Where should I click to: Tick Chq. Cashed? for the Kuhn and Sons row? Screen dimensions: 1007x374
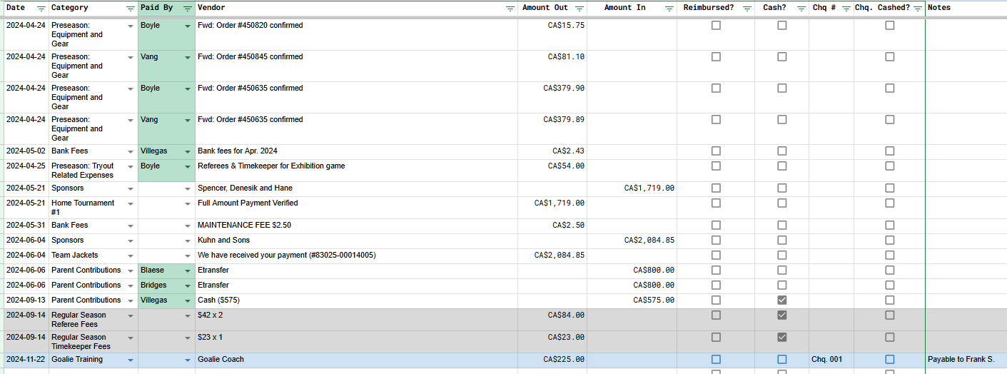889,241
